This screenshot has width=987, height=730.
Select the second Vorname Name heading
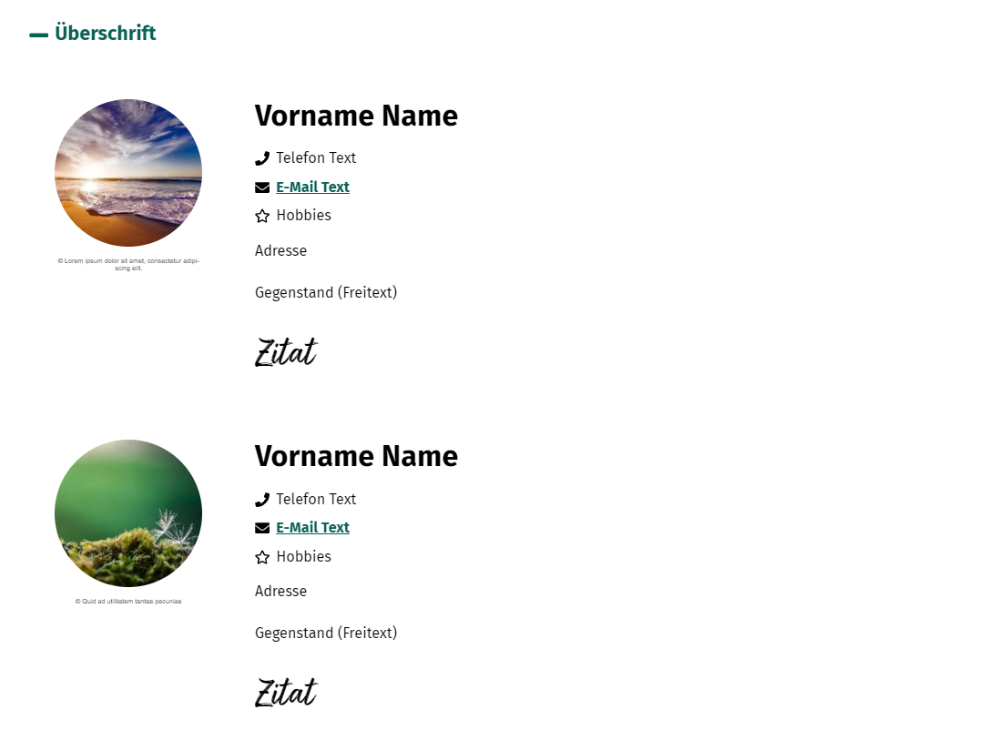(356, 456)
